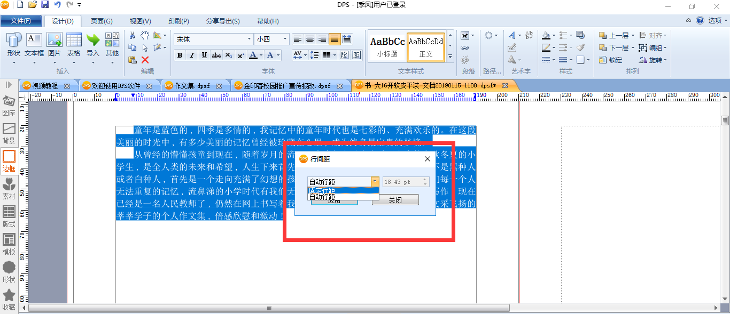Click the 关闭 button in dialog
The image size is (730, 314).
(395, 200)
